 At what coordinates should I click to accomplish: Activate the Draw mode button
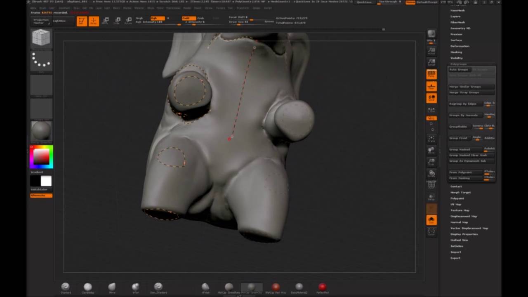pyautogui.click(x=94, y=21)
